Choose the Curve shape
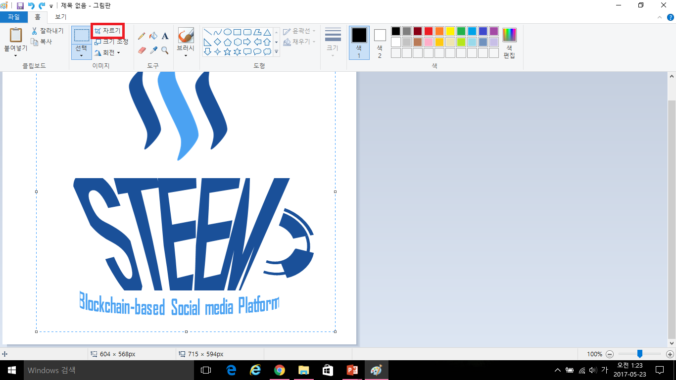This screenshot has height=380, width=676. coord(217,32)
